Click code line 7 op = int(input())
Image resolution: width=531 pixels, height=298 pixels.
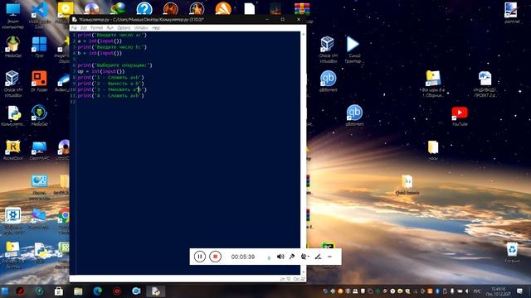101,71
